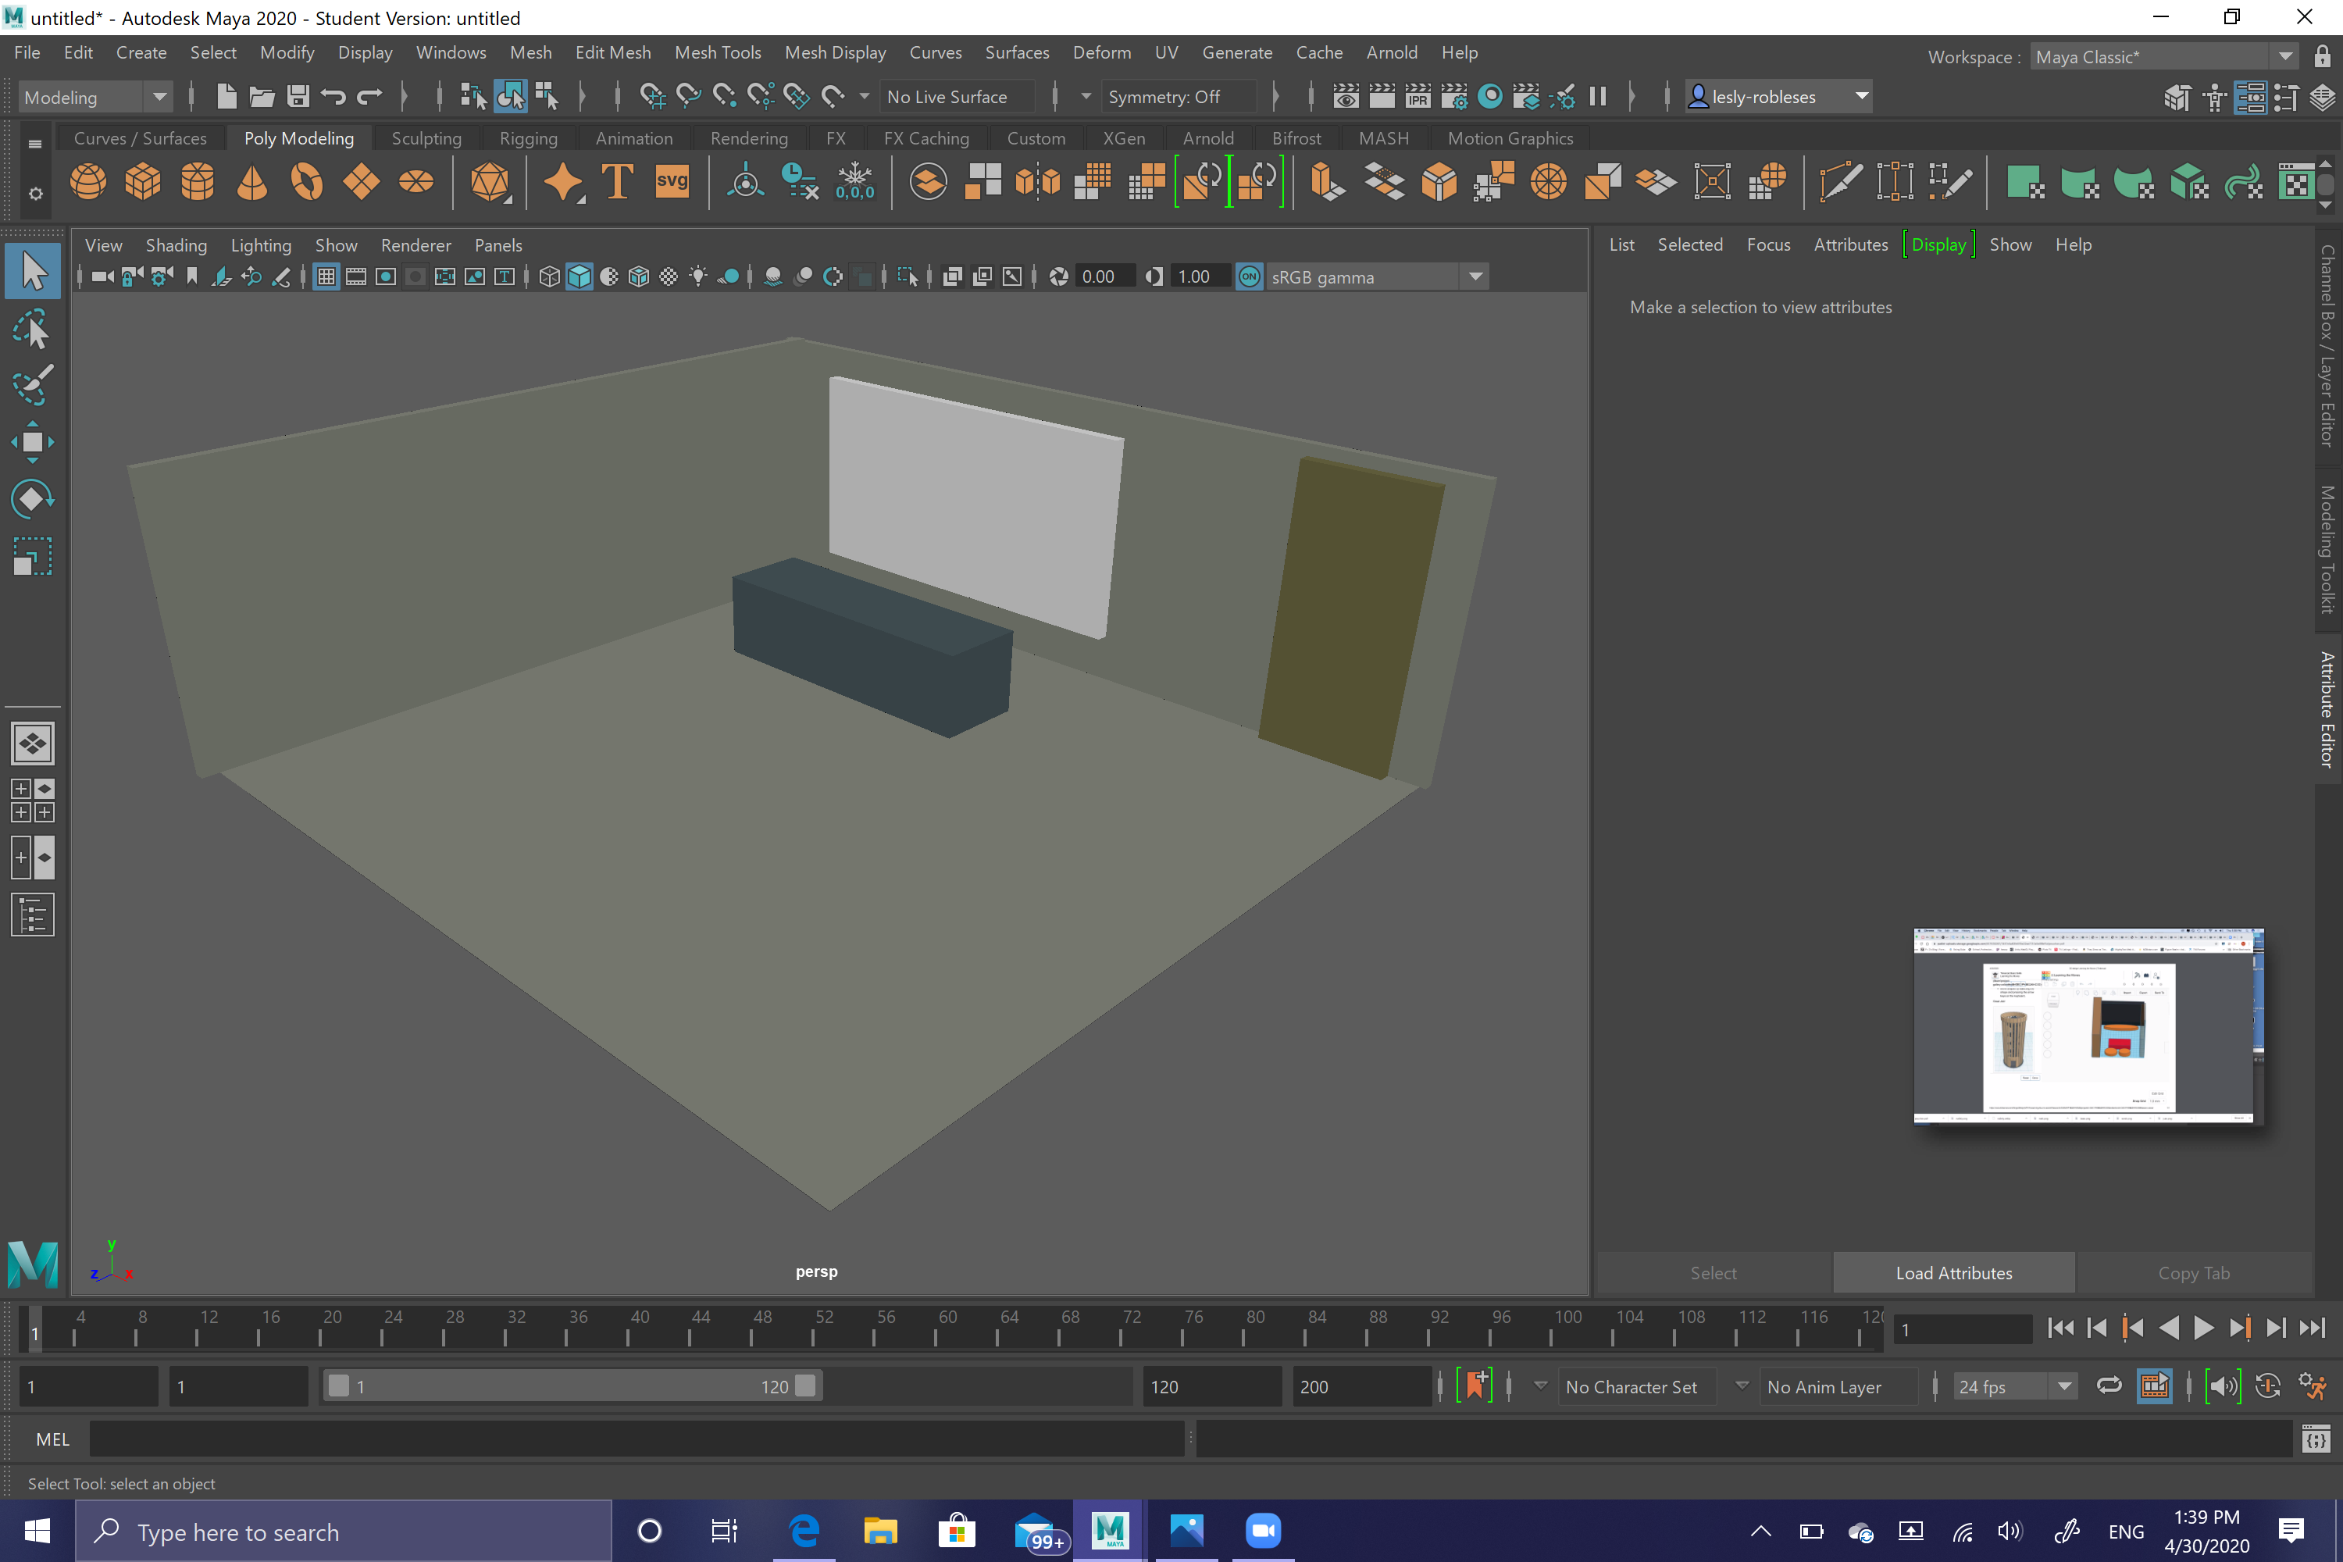Click the SVG import shelf icon

(672, 181)
